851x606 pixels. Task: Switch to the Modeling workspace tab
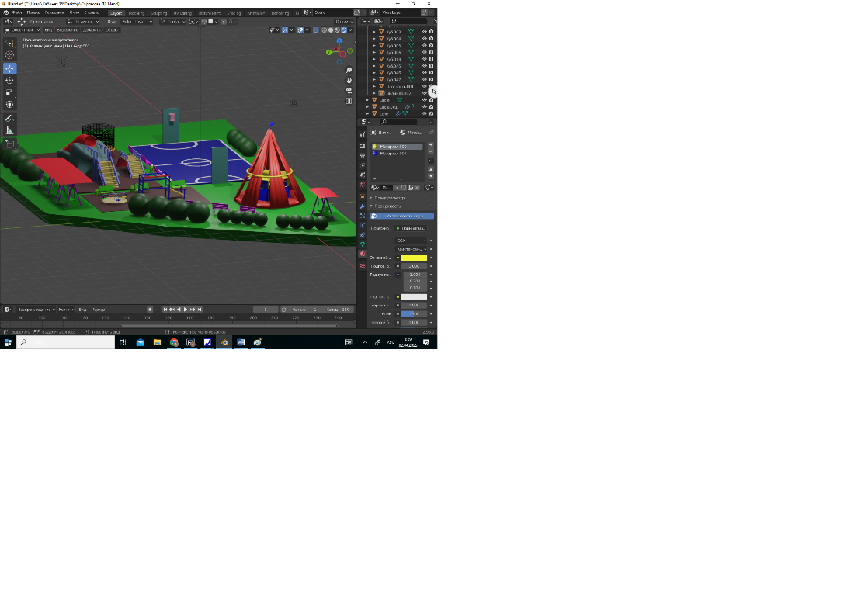pyautogui.click(x=136, y=13)
